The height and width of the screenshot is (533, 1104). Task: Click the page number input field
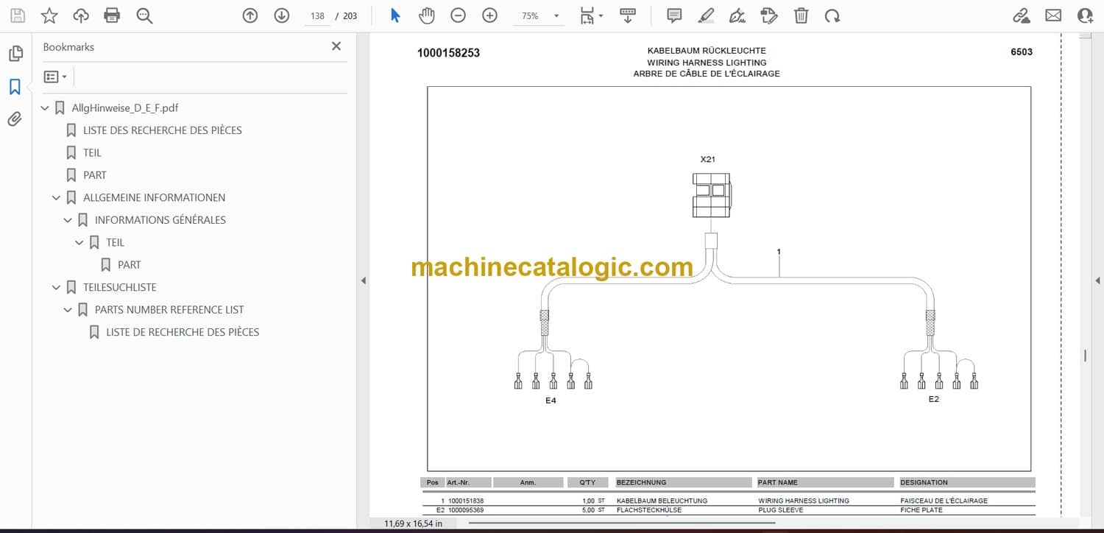pos(317,15)
